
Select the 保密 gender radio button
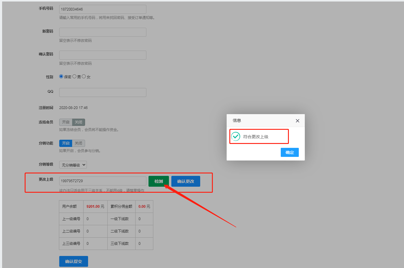click(x=61, y=76)
